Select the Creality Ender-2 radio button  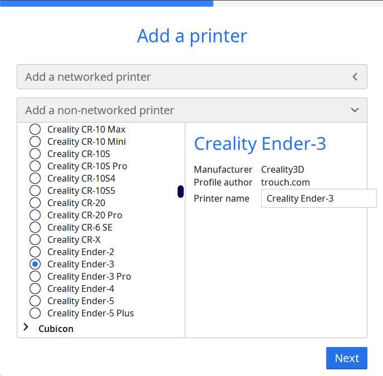35,252
